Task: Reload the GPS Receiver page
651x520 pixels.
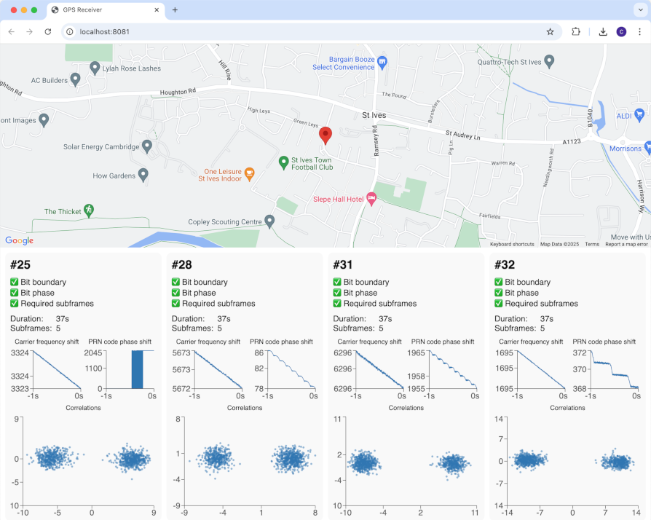Action: tap(48, 32)
